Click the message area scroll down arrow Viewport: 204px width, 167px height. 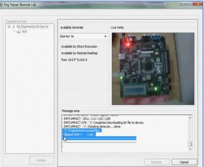[190, 149]
